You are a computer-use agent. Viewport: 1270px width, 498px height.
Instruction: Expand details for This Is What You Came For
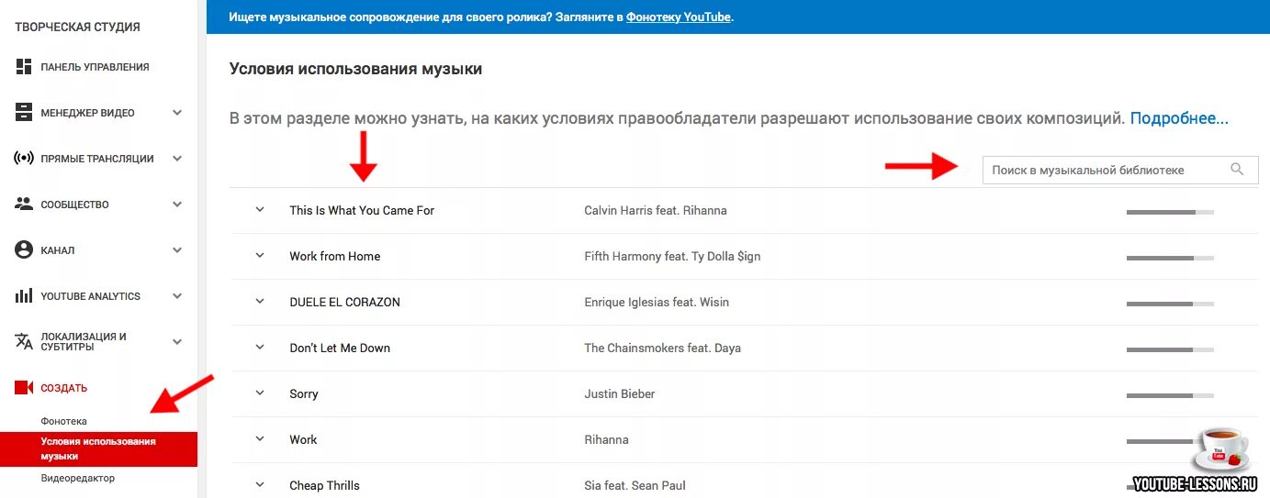click(x=260, y=210)
